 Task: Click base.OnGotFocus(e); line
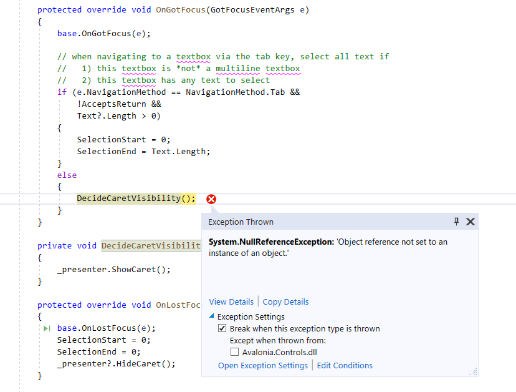pos(104,33)
